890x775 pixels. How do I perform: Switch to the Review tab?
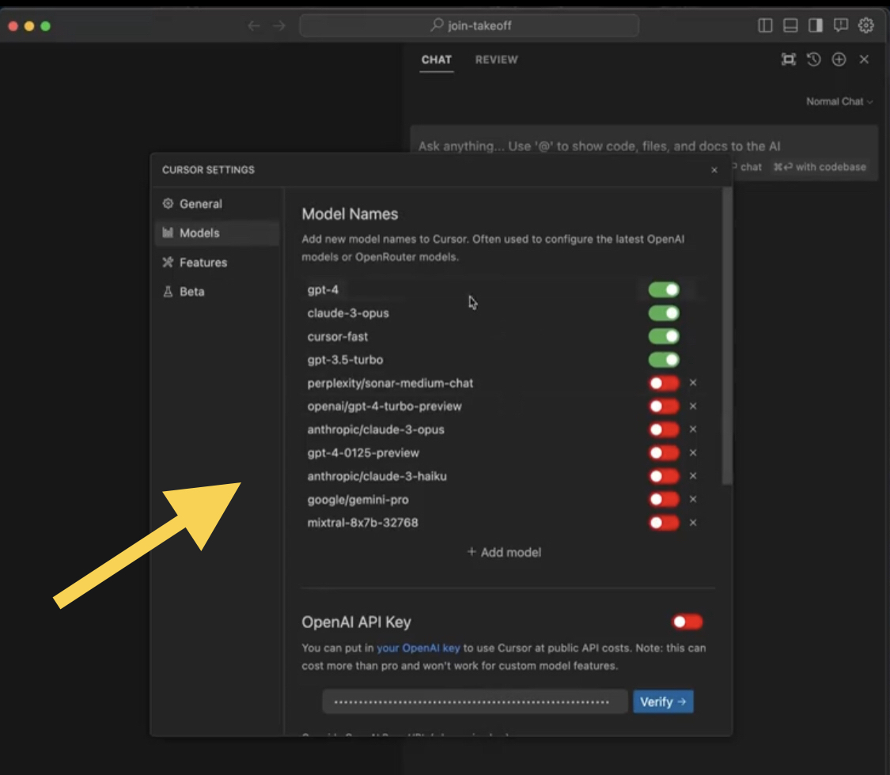(x=496, y=59)
